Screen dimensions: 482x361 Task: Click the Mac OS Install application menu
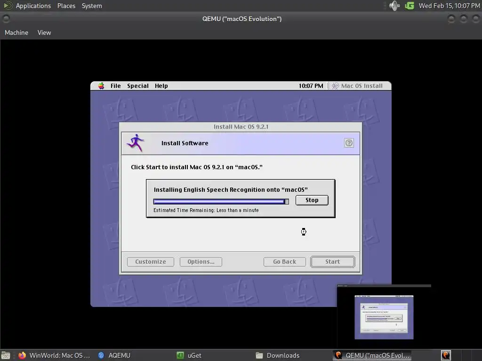[x=357, y=86]
